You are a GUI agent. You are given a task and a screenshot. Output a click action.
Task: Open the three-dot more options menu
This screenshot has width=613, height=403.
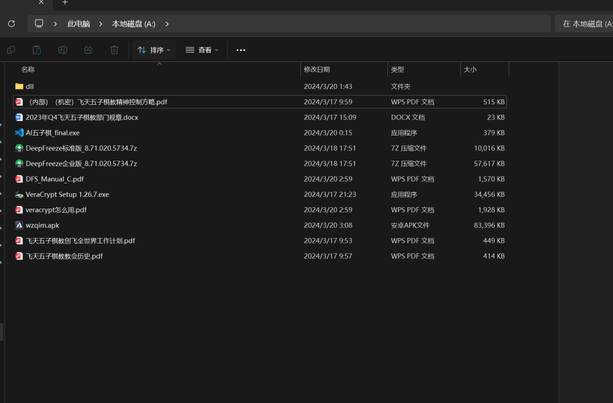pyautogui.click(x=241, y=50)
